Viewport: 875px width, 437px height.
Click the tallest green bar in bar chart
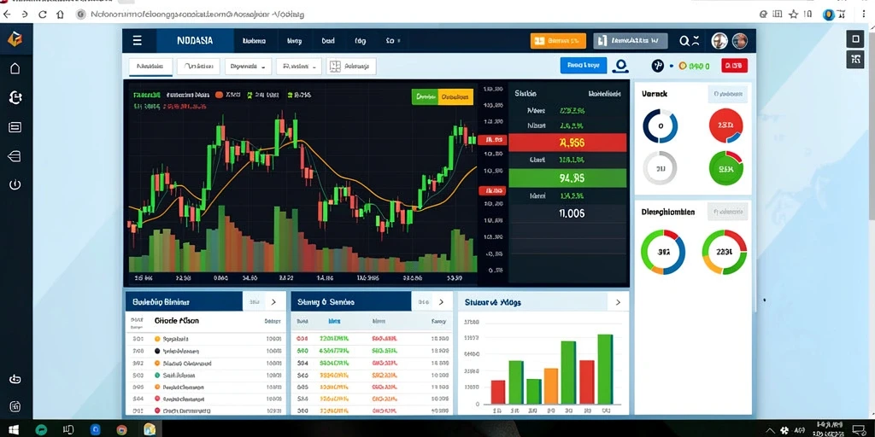tap(605, 369)
